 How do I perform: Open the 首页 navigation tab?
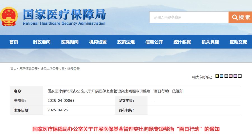tap(14, 42)
